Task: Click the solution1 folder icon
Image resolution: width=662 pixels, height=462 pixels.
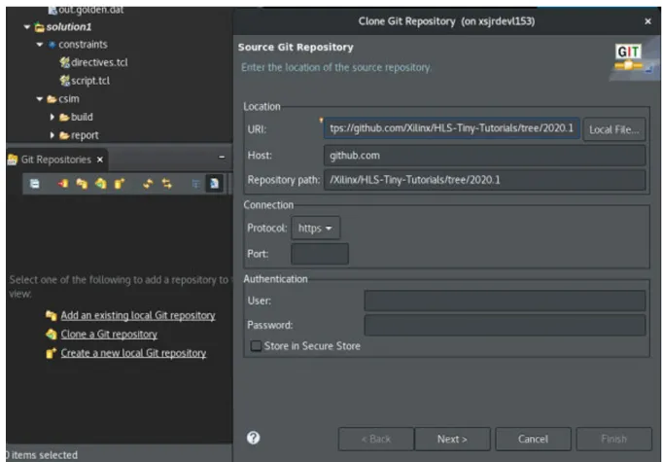Action: click(x=39, y=27)
